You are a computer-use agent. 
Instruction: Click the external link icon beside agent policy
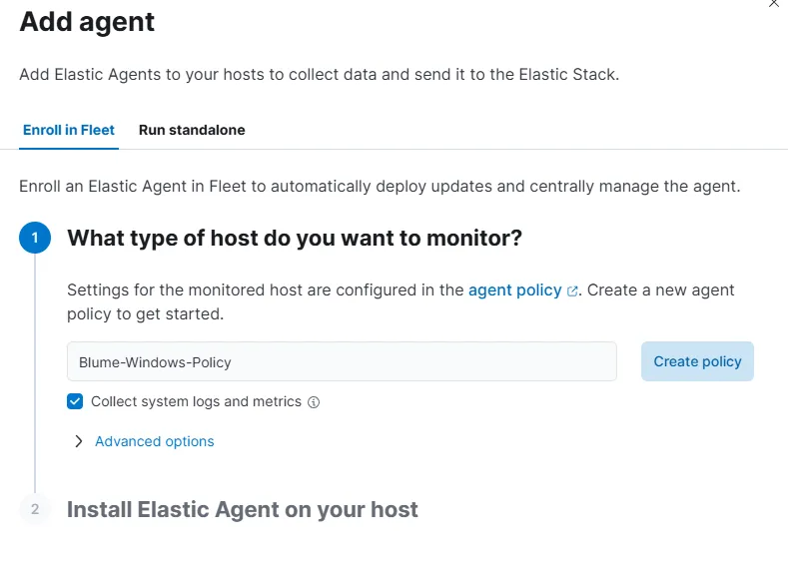572,291
